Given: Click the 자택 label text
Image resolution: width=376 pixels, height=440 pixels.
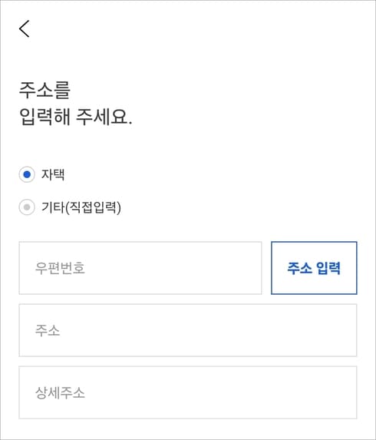Looking at the screenshot, I should [x=53, y=174].
